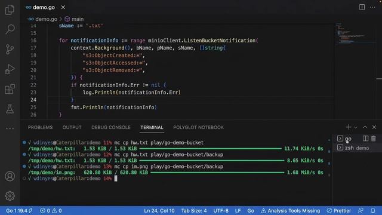This screenshot has width=382, height=215.
Task: Click log.Println on line 23
Action: [x=99, y=93]
